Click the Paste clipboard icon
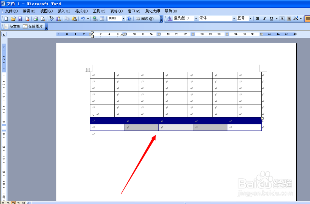Image resolution: width=310 pixels, height=204 pixels. tap(74, 19)
